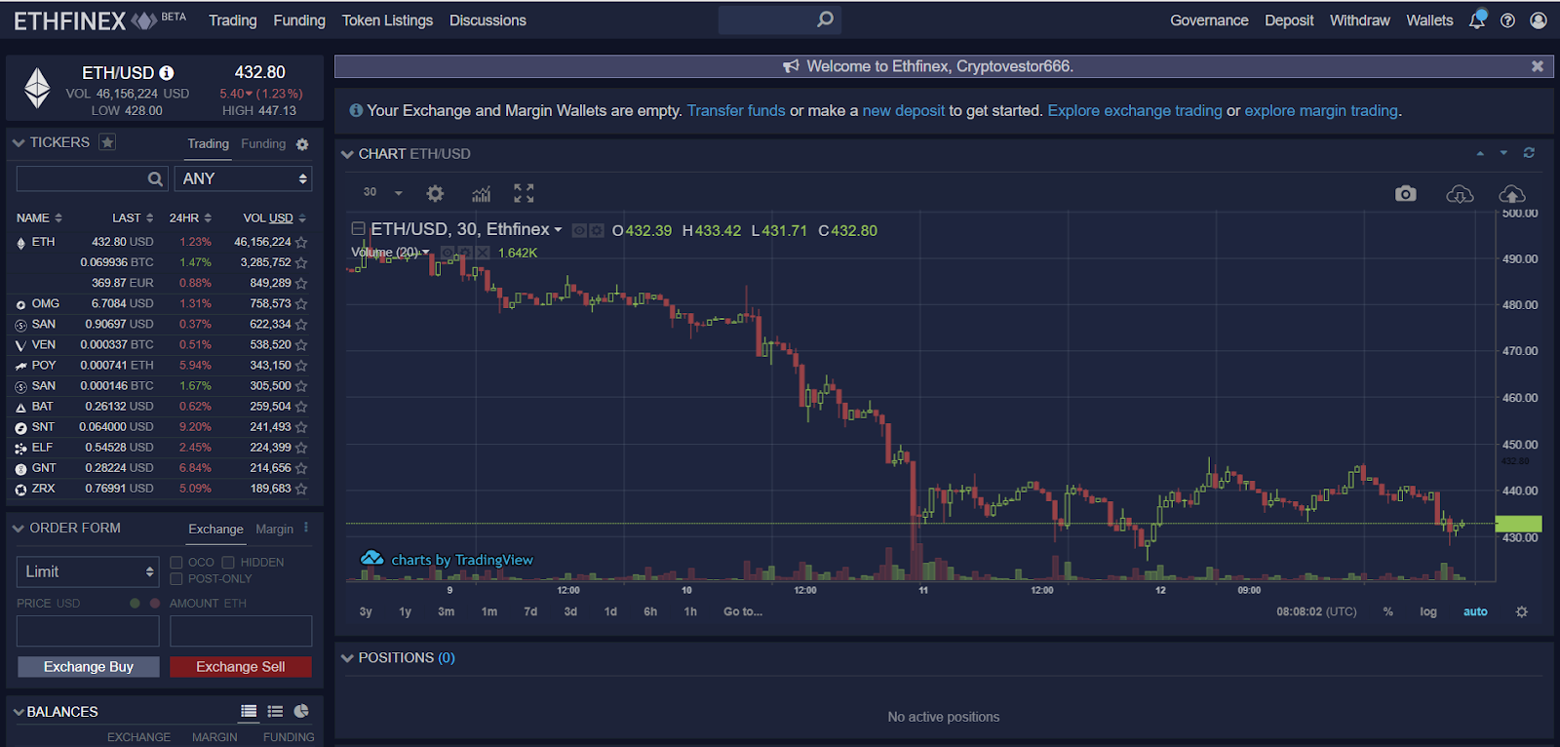Open the user account profile icon

[1539, 20]
